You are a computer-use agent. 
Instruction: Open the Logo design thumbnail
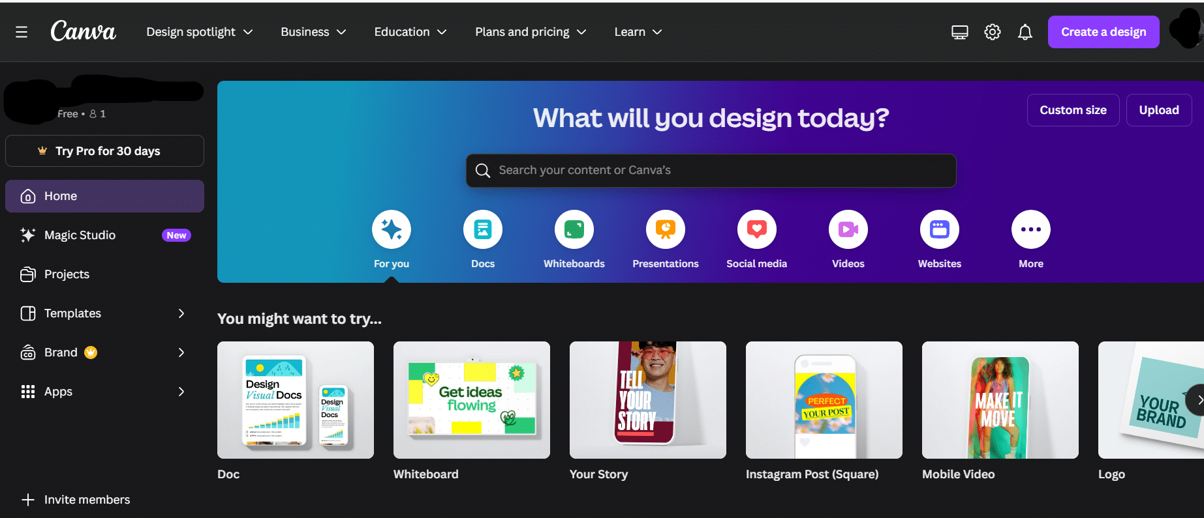(1151, 400)
